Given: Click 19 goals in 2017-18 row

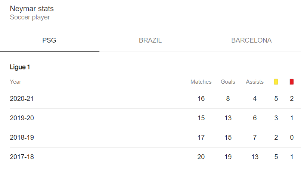Looking at the screenshot, I should [228, 157].
